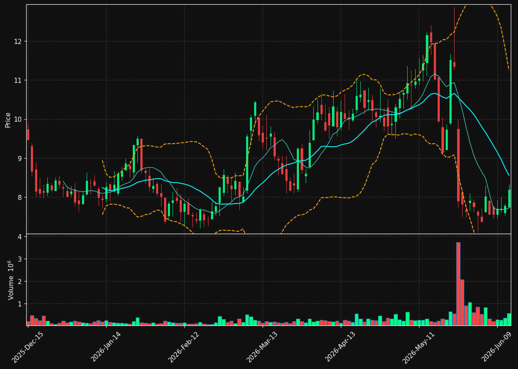Click volume axis value 3
Viewport: 518px width, 369px height.
pos(20,259)
